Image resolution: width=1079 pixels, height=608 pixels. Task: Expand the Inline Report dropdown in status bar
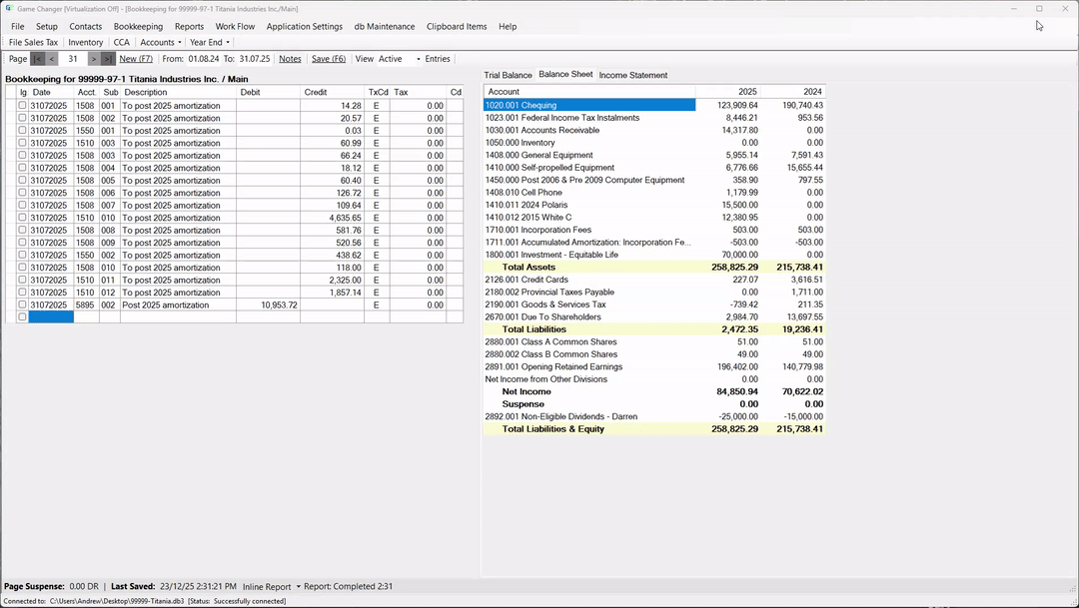coord(271,587)
